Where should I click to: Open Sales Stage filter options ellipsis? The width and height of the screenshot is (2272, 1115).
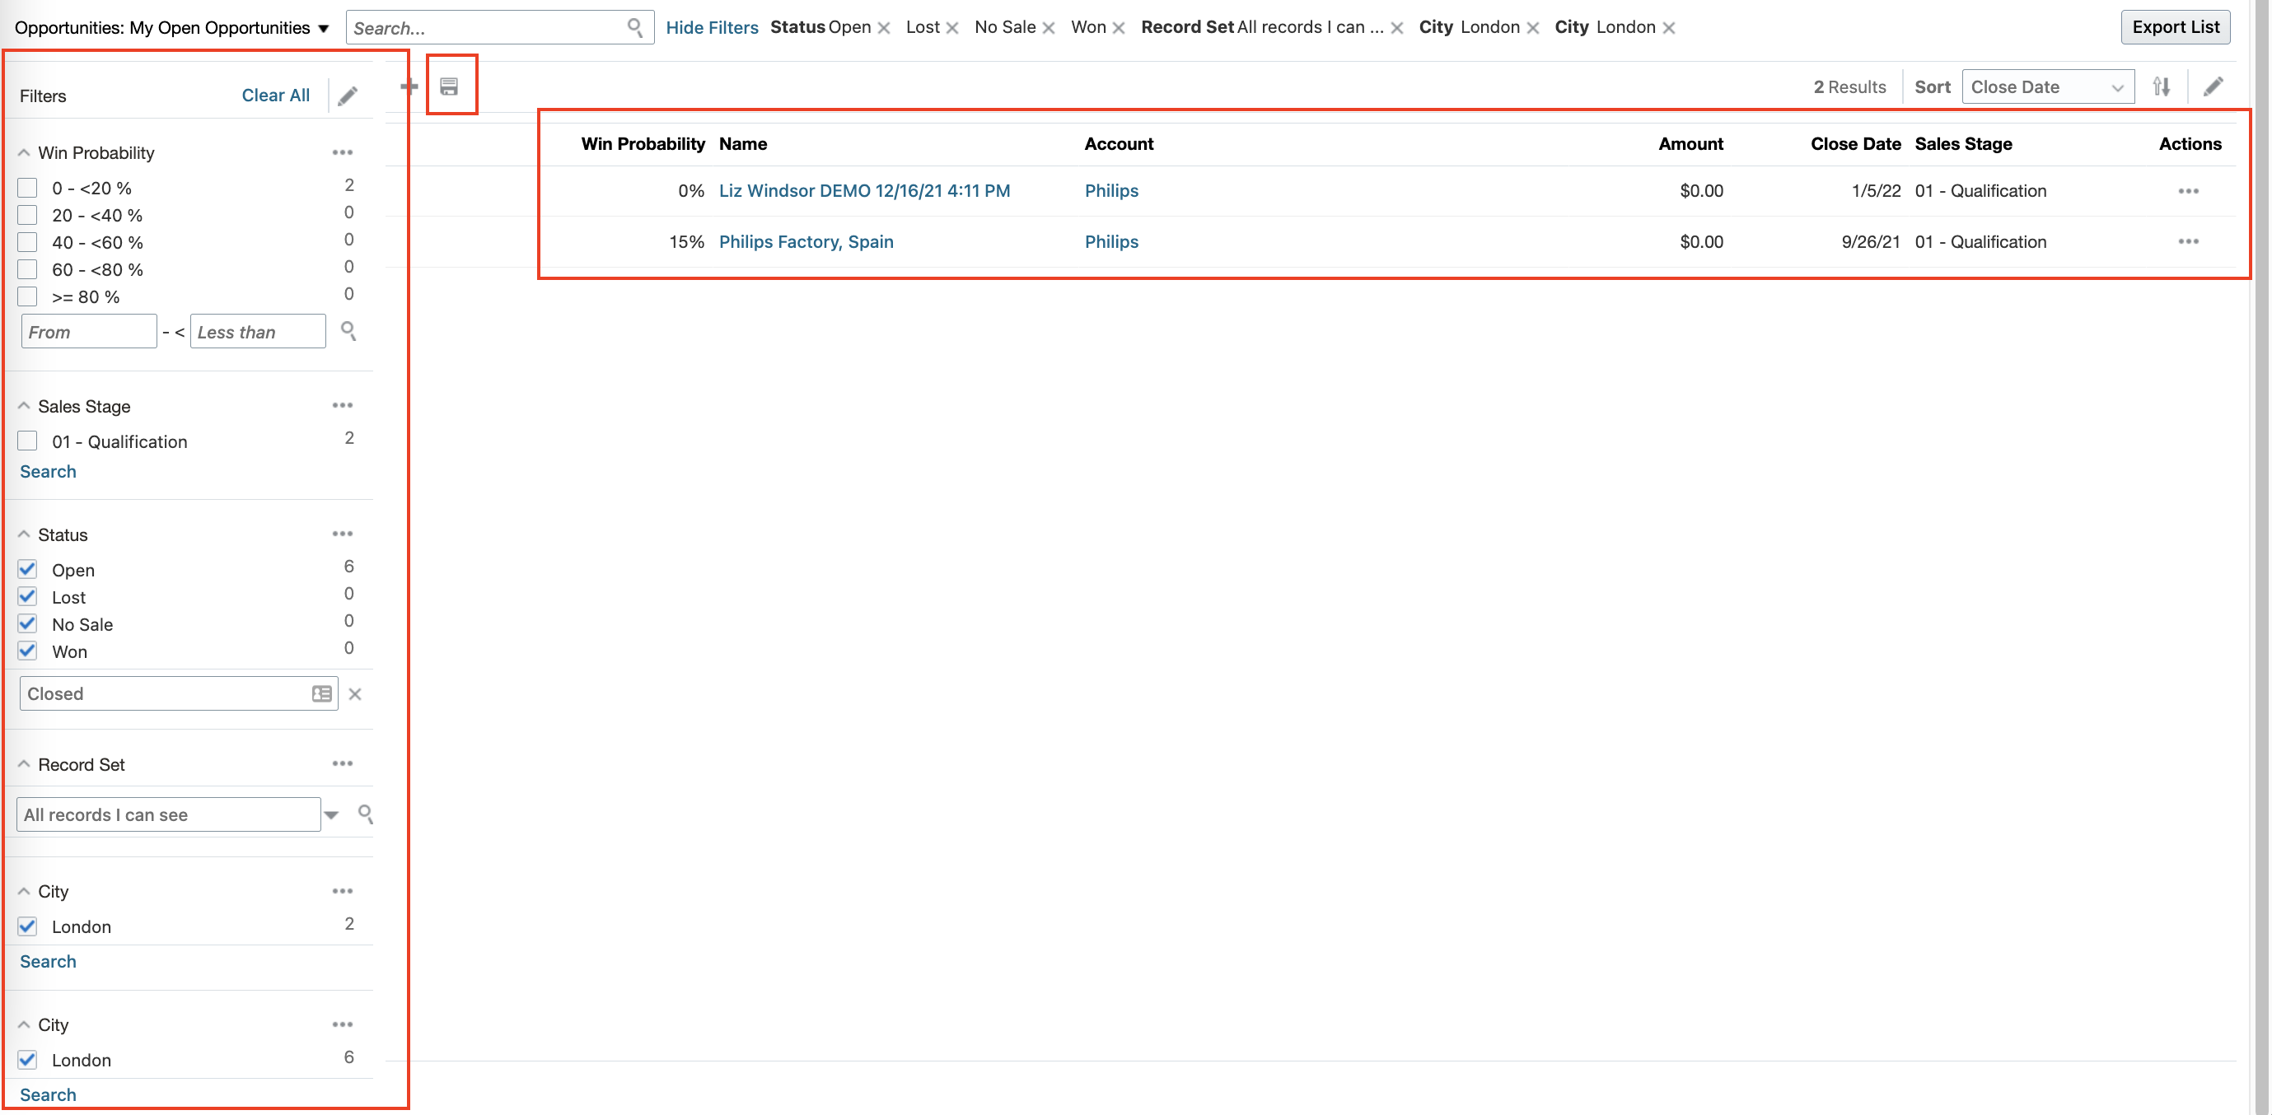342,405
